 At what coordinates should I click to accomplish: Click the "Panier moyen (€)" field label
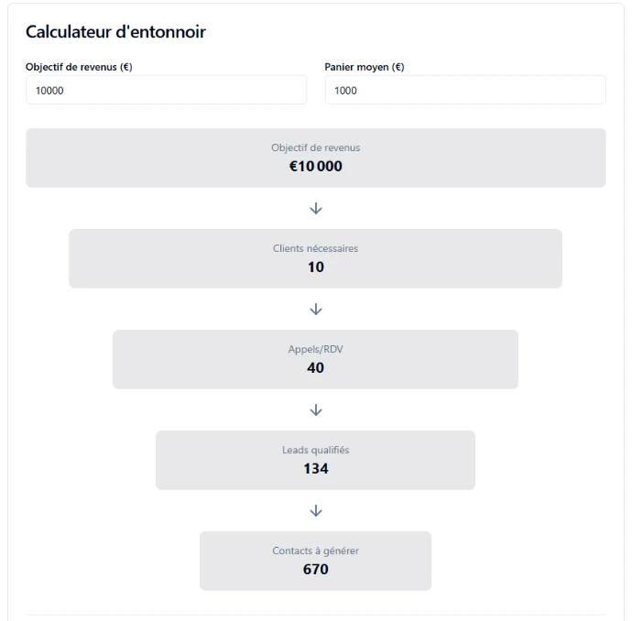coord(365,67)
